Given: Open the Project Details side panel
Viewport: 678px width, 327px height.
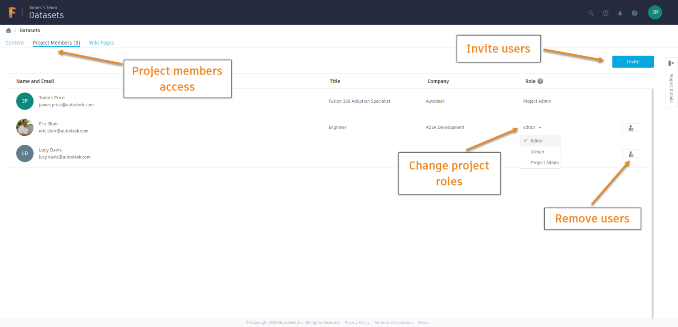Looking at the screenshot, I should pyautogui.click(x=671, y=87).
